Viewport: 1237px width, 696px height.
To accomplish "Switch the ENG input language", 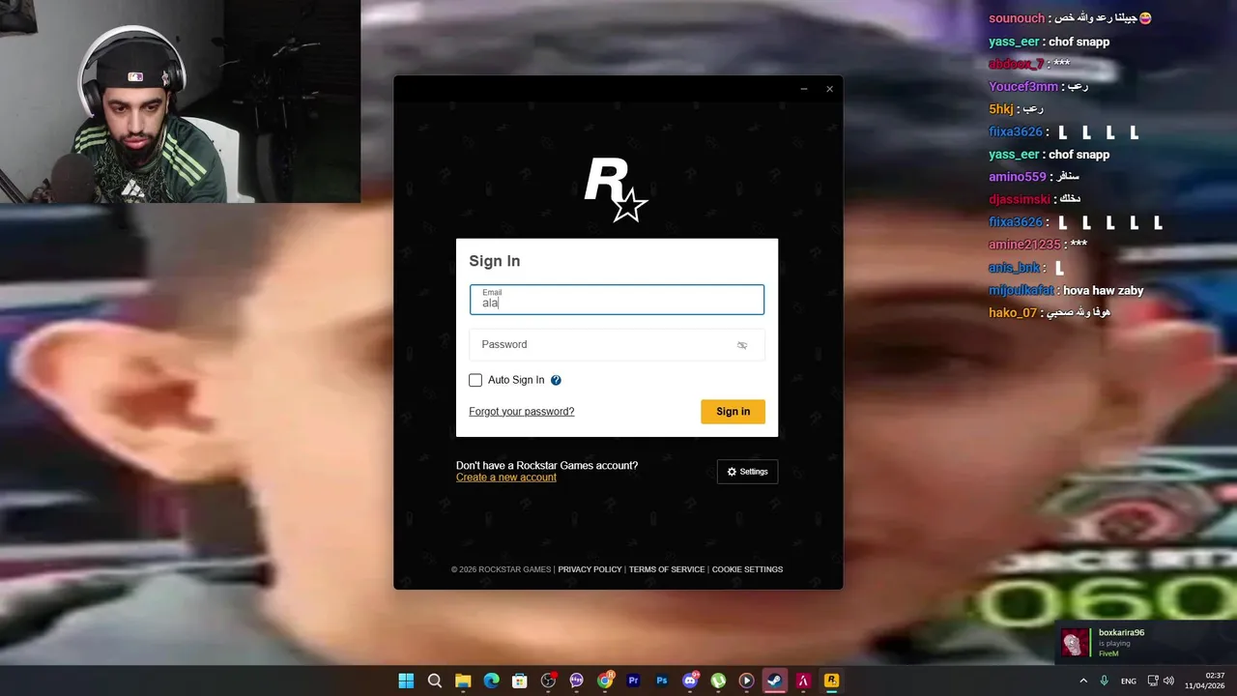I will 1129,681.
